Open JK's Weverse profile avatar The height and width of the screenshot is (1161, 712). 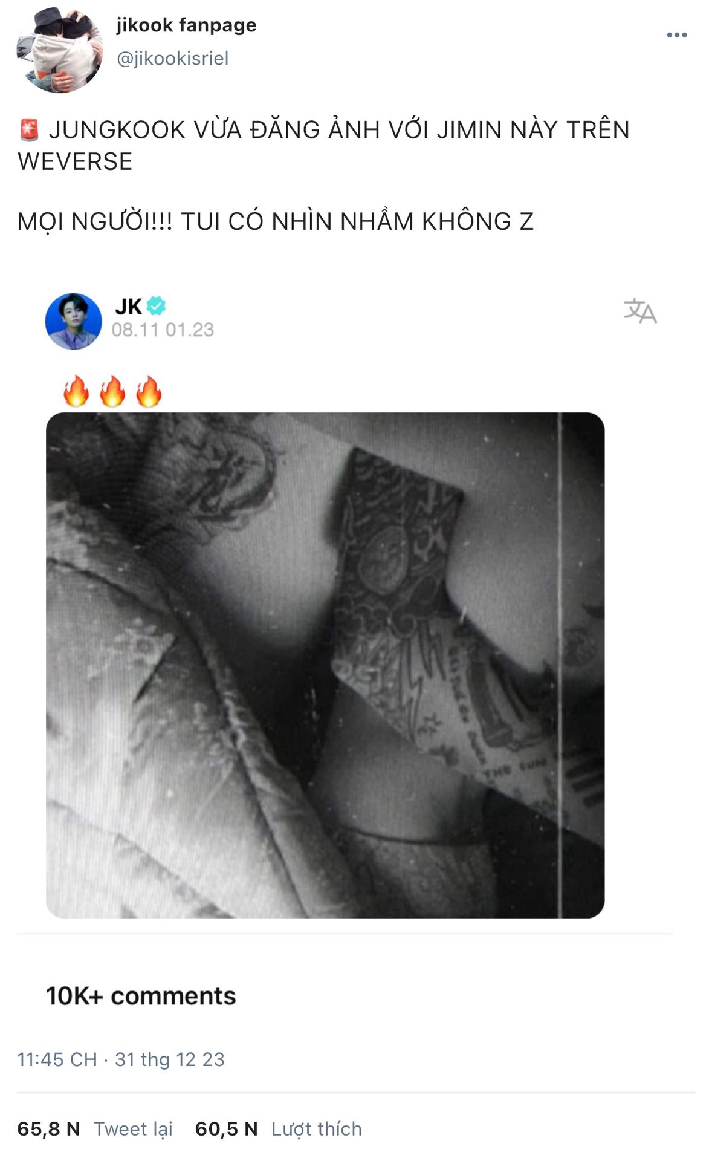pyautogui.click(x=74, y=321)
